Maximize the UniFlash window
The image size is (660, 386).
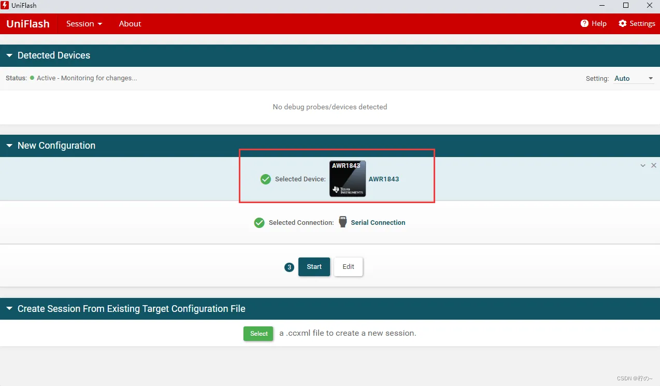point(626,5)
